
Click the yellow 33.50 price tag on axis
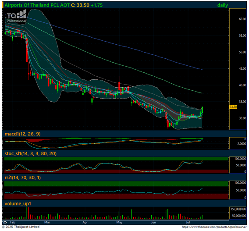pos(233,107)
